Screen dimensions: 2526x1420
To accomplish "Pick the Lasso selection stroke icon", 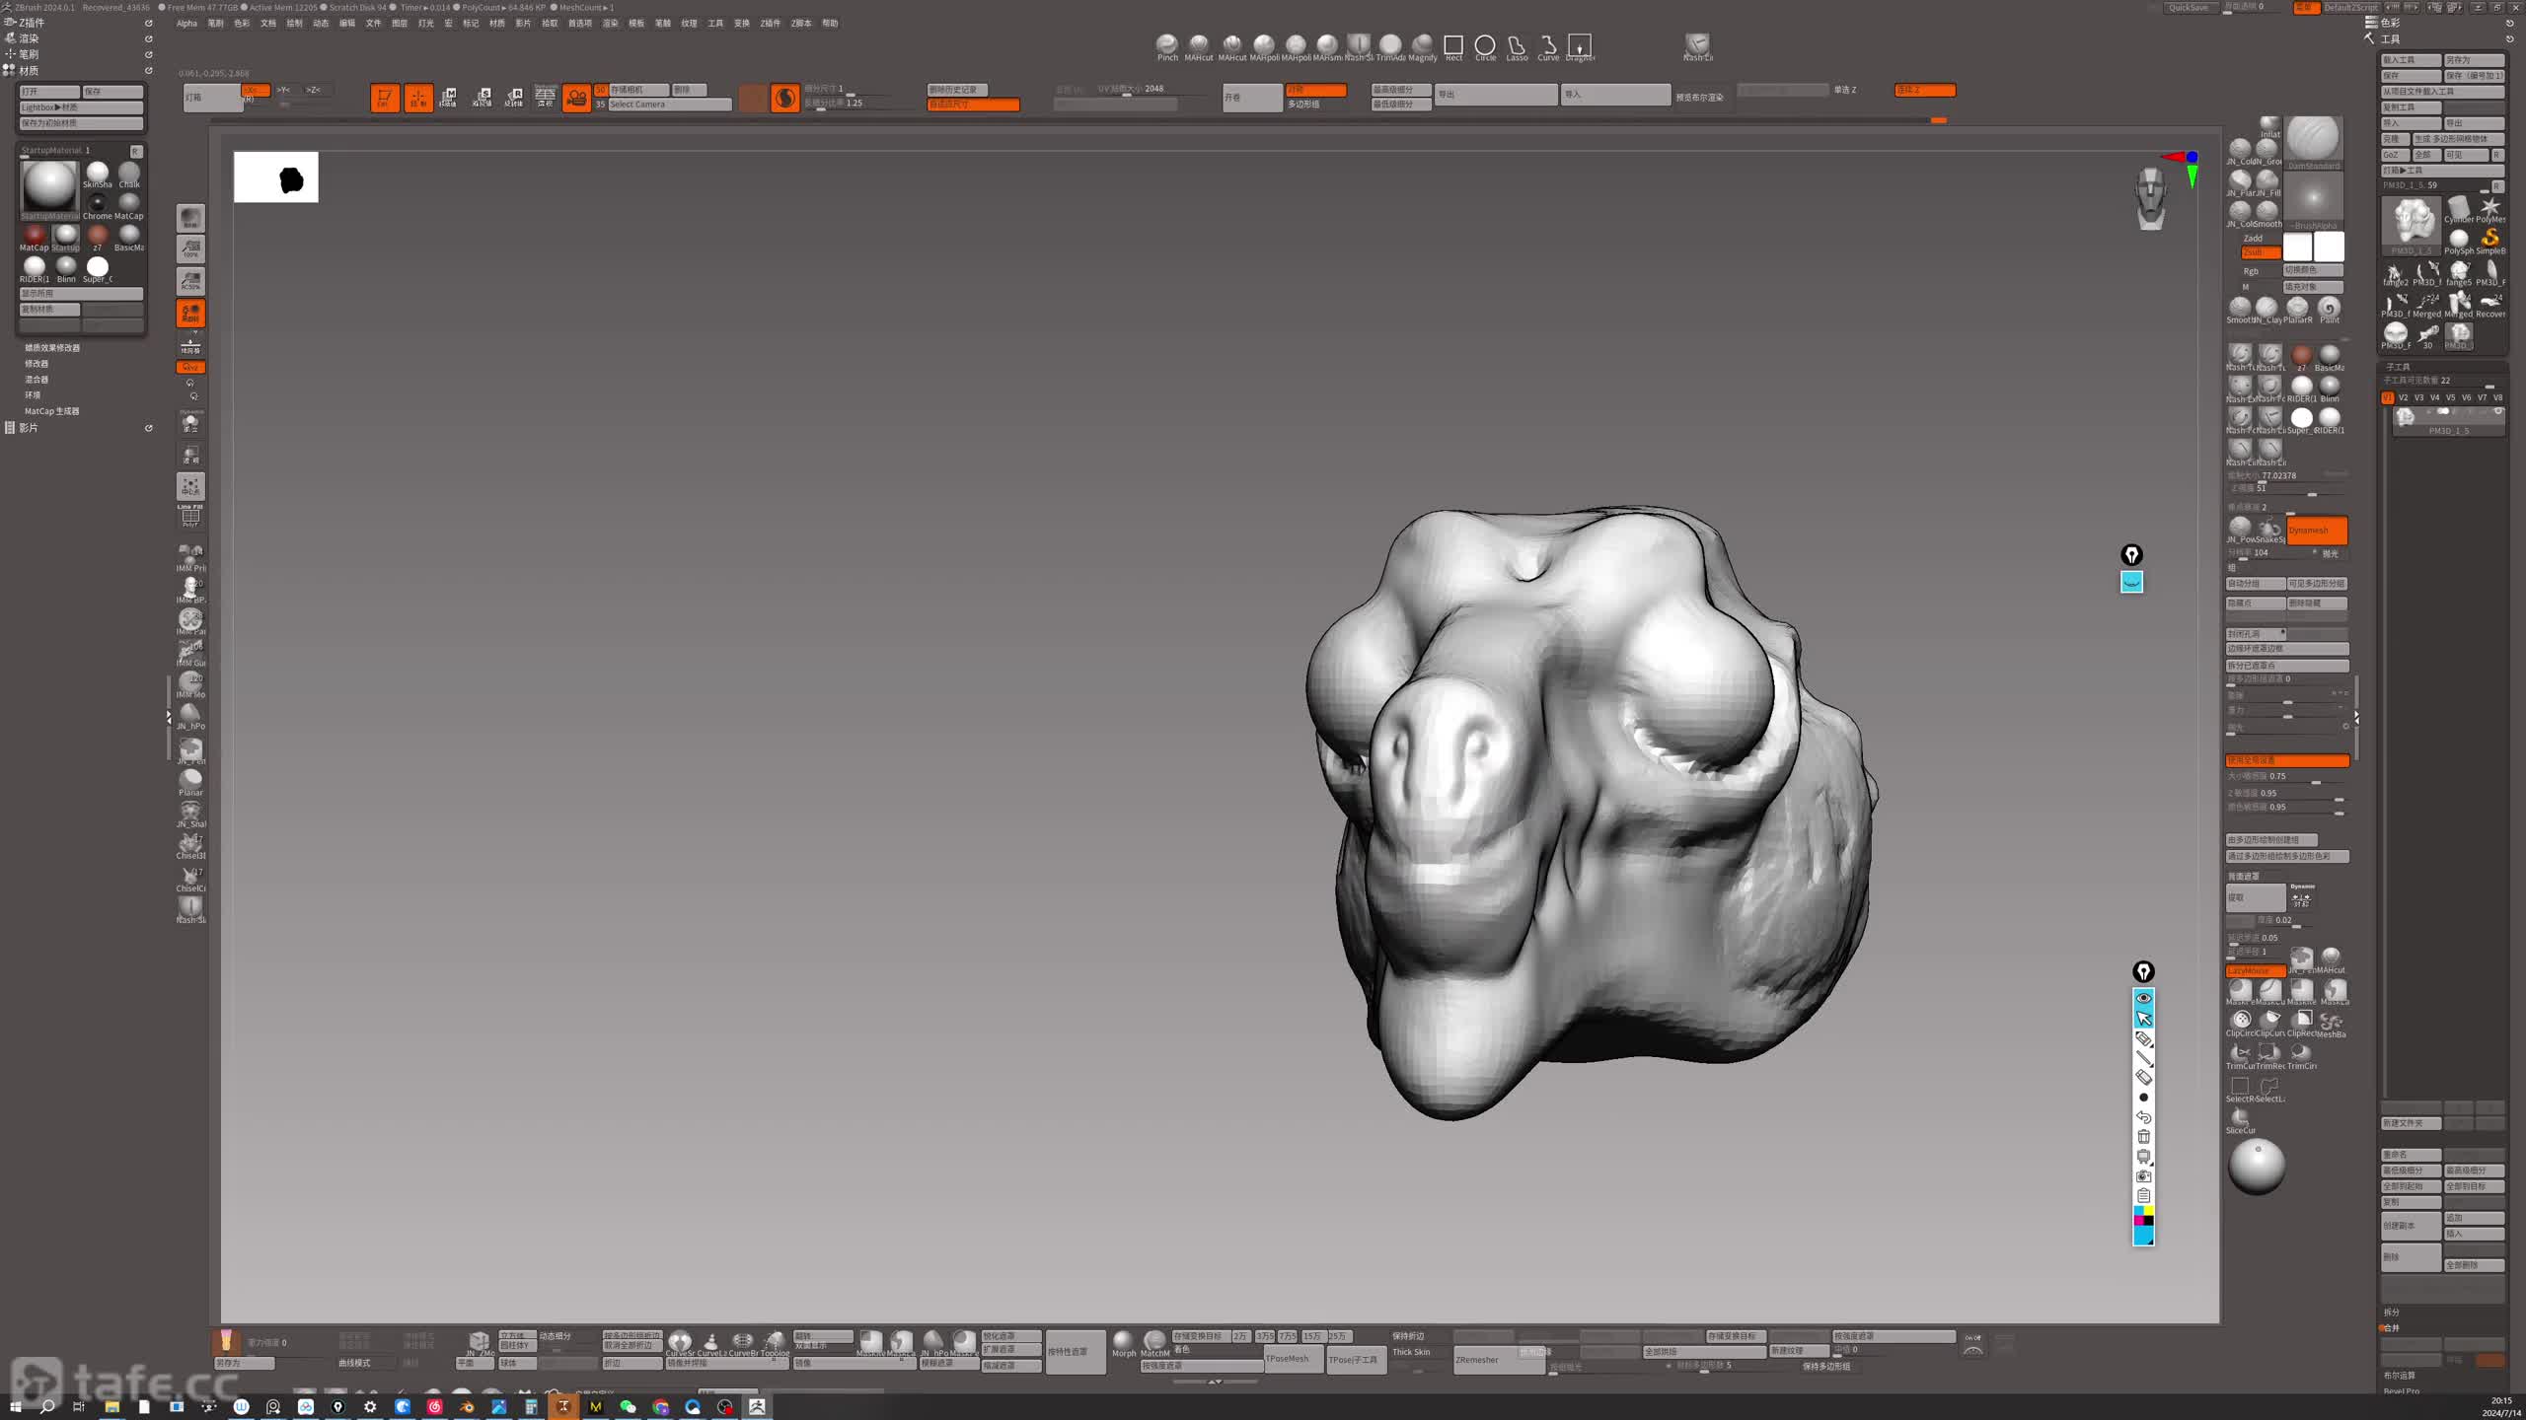I will [1517, 45].
